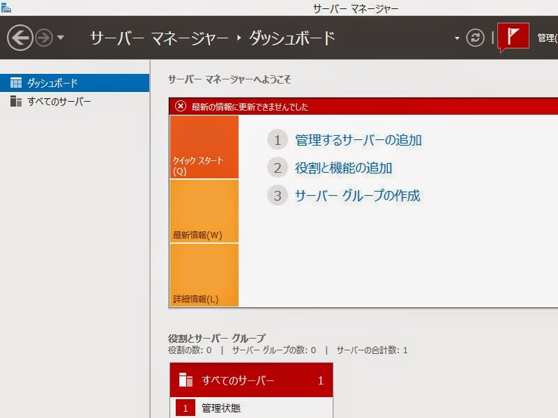Click the 役割の数: 0 text
This screenshot has width=558, height=418.
click(190, 350)
